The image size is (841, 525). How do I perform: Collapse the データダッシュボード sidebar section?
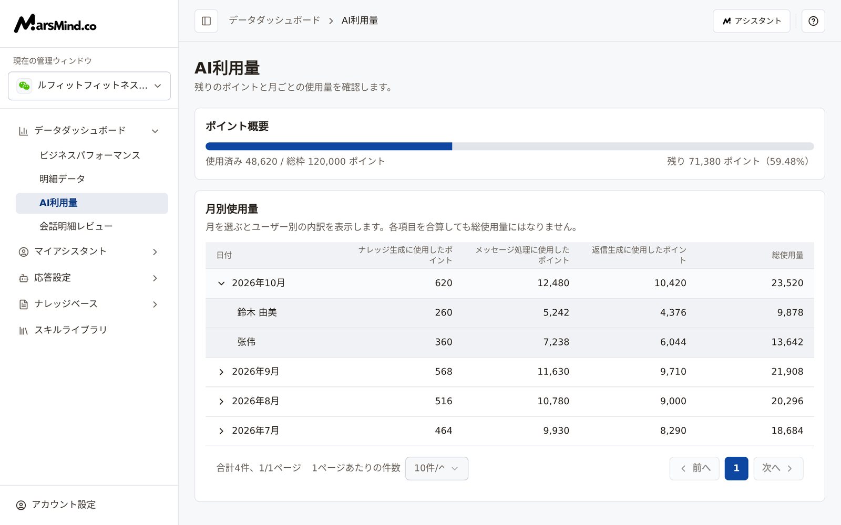click(155, 131)
